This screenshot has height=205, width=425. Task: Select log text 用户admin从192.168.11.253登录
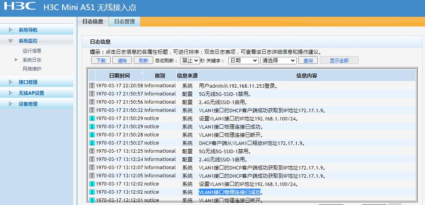(x=238, y=86)
